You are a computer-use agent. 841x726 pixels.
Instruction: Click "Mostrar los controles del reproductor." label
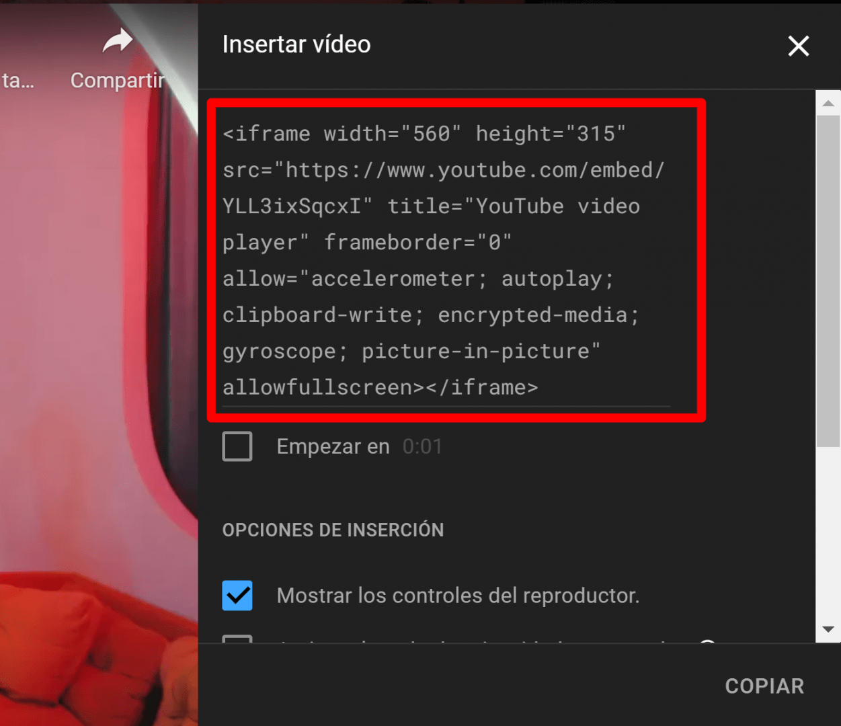click(x=458, y=596)
